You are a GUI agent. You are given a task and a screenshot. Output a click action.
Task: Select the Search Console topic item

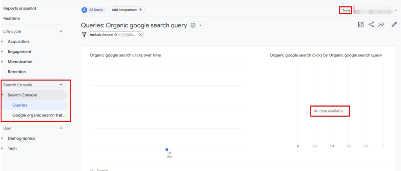(22, 95)
